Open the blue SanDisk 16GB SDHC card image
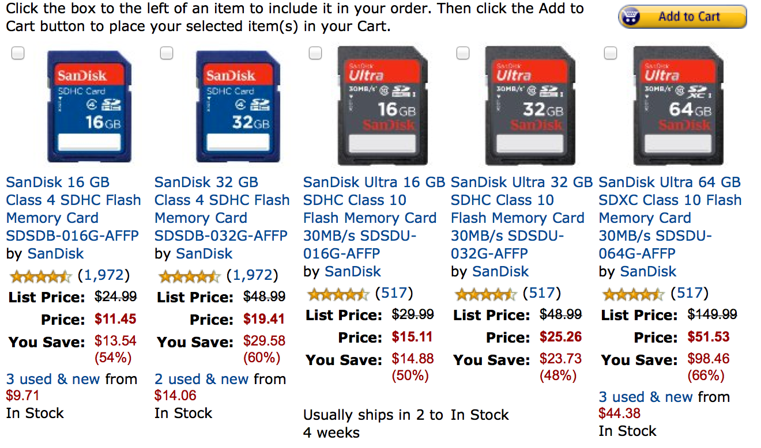Image resolution: width=761 pixels, height=448 pixels. point(90,107)
